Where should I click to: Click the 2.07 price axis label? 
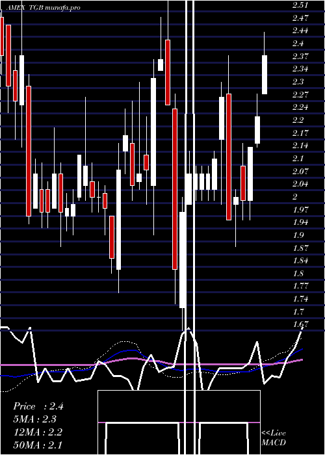pyautogui.click(x=300, y=171)
